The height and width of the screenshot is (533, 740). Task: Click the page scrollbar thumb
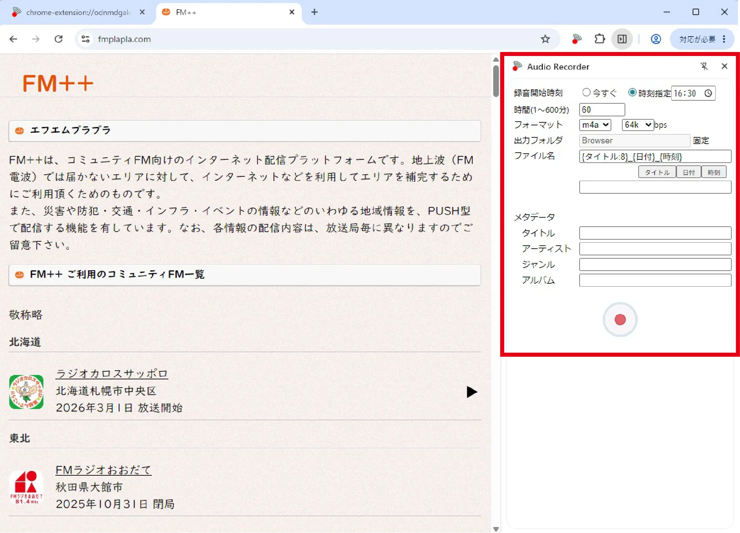pos(496,81)
